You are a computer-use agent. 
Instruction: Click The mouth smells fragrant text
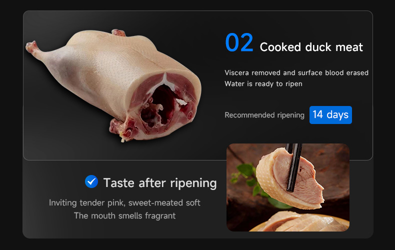click(124, 215)
